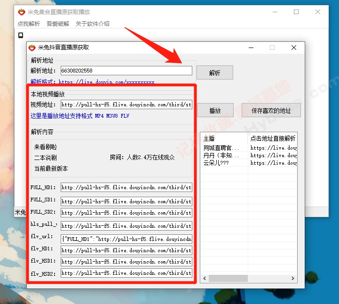The image size is (339, 304).
Task: Click the FULL_SD1 address field
Action: pyautogui.click(x=126, y=201)
